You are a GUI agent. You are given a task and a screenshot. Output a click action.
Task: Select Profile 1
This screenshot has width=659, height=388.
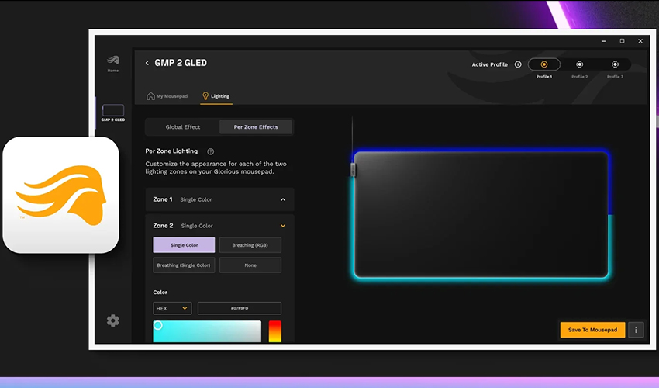tap(544, 64)
